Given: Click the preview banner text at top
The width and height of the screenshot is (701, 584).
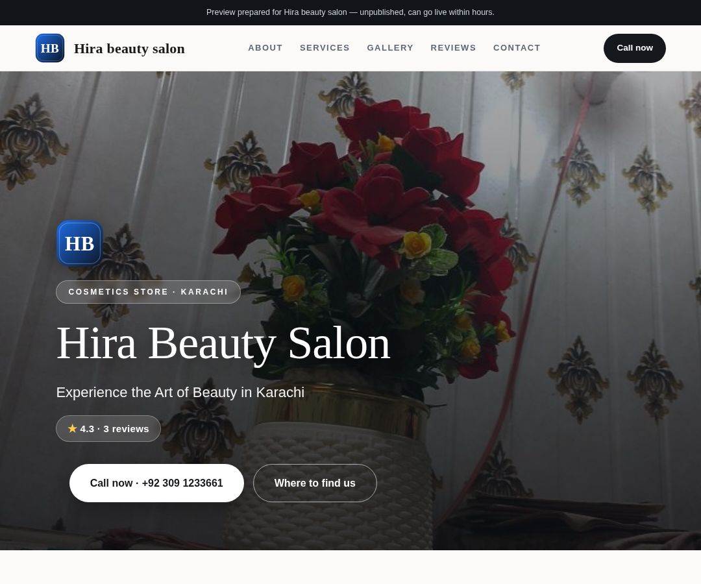Looking at the screenshot, I should pyautogui.click(x=350, y=12).
